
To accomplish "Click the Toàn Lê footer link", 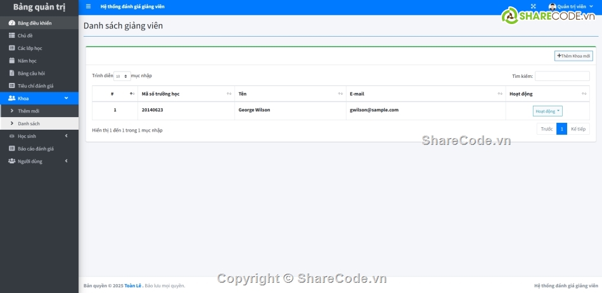I will [x=133, y=285].
